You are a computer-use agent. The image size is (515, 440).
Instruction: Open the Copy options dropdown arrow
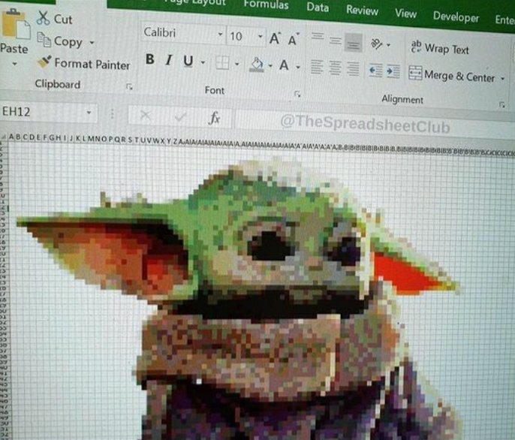[x=92, y=42]
